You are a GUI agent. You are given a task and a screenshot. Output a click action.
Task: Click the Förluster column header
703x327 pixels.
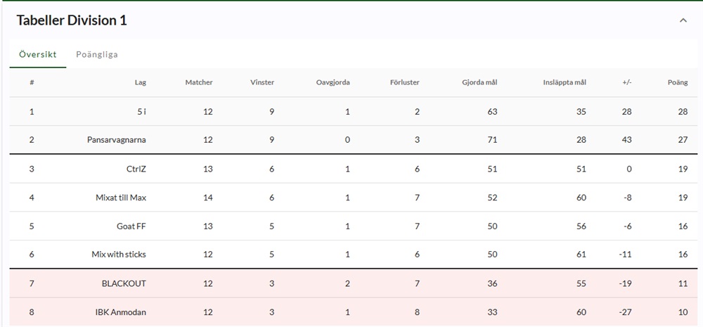pos(405,82)
